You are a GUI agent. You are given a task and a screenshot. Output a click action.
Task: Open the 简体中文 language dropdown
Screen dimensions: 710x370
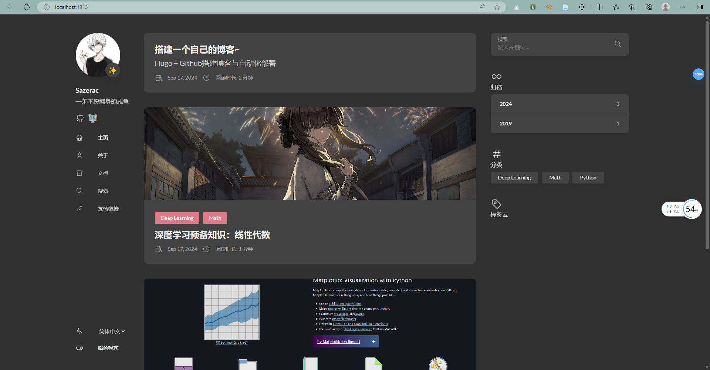(x=112, y=332)
